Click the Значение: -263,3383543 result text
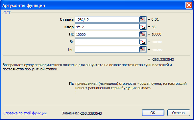The height and width of the screenshot is (120, 194). 82,113
